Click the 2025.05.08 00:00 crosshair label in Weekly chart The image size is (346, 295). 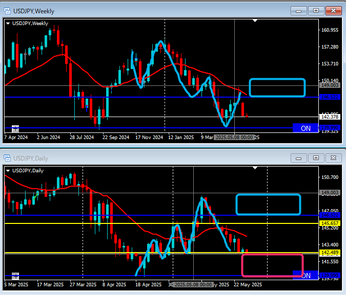point(234,138)
